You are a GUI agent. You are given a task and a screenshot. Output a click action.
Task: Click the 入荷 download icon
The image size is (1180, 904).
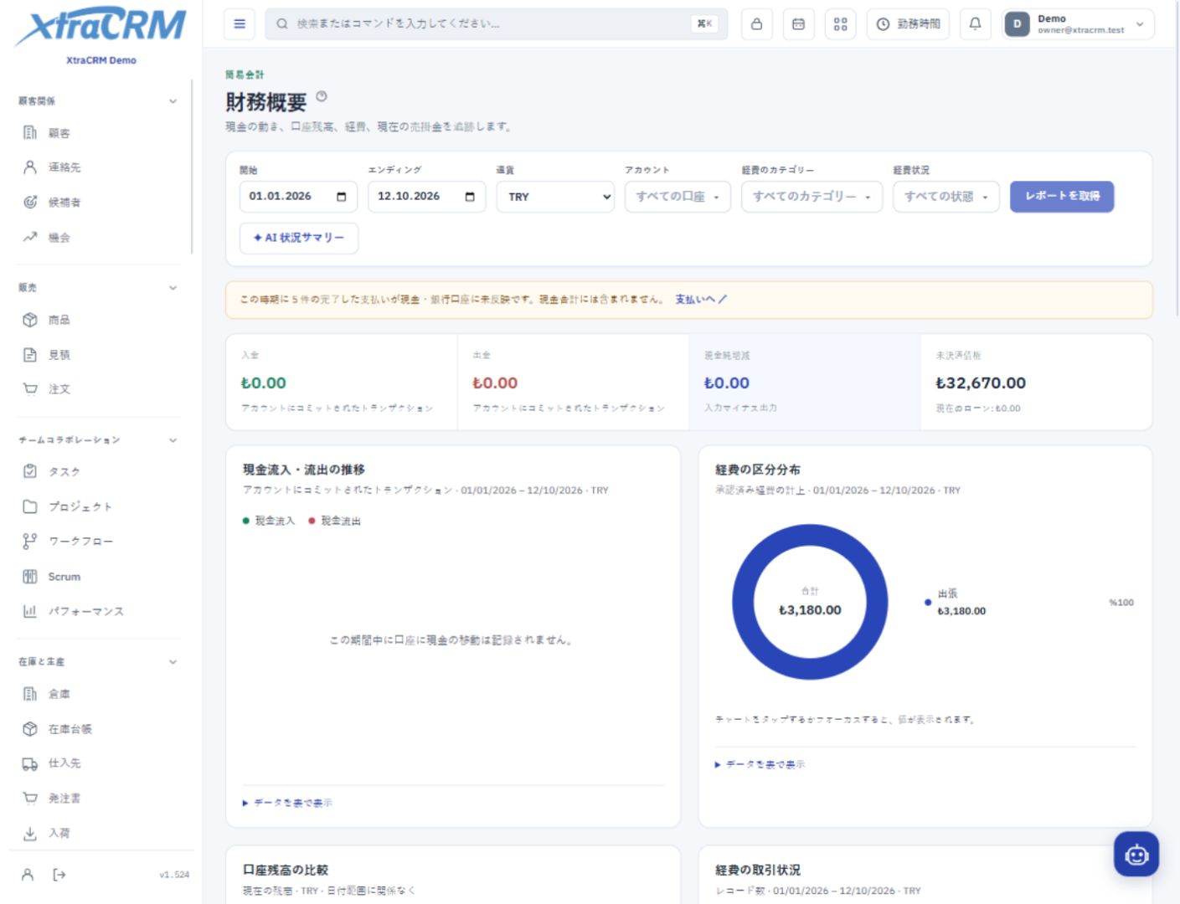click(x=30, y=834)
